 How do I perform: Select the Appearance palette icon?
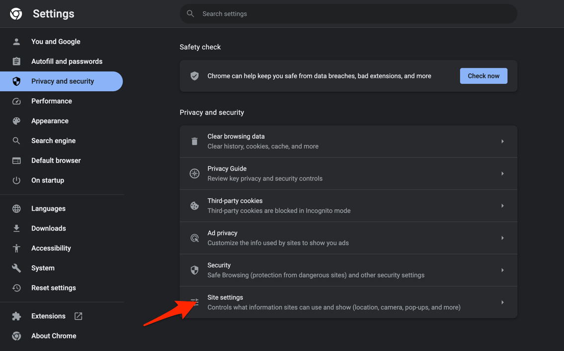pyautogui.click(x=16, y=120)
